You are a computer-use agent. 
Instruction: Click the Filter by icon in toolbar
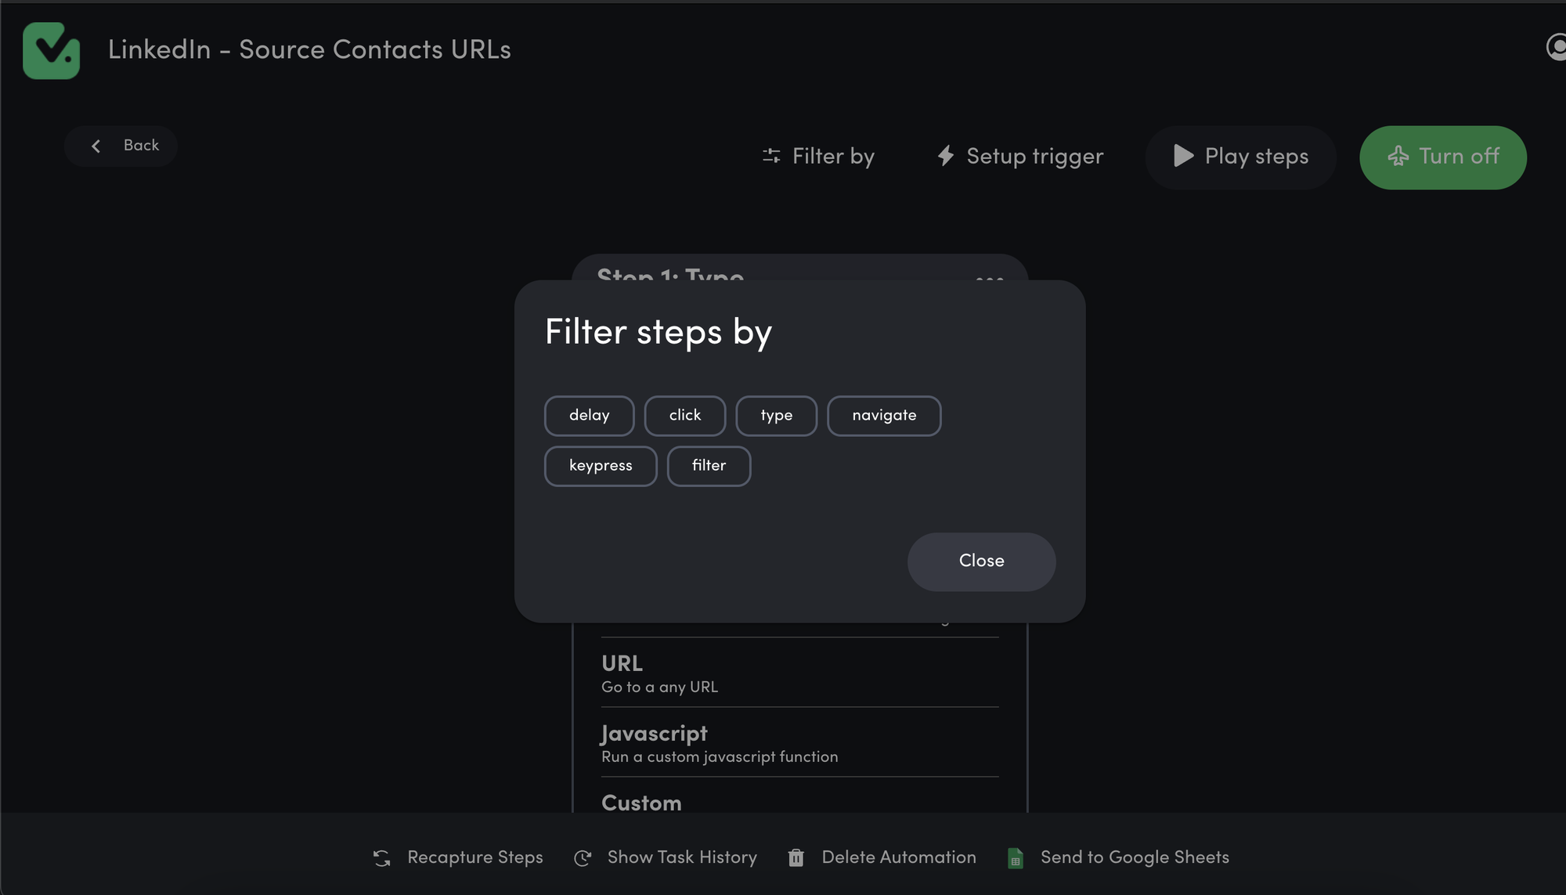pyautogui.click(x=770, y=156)
